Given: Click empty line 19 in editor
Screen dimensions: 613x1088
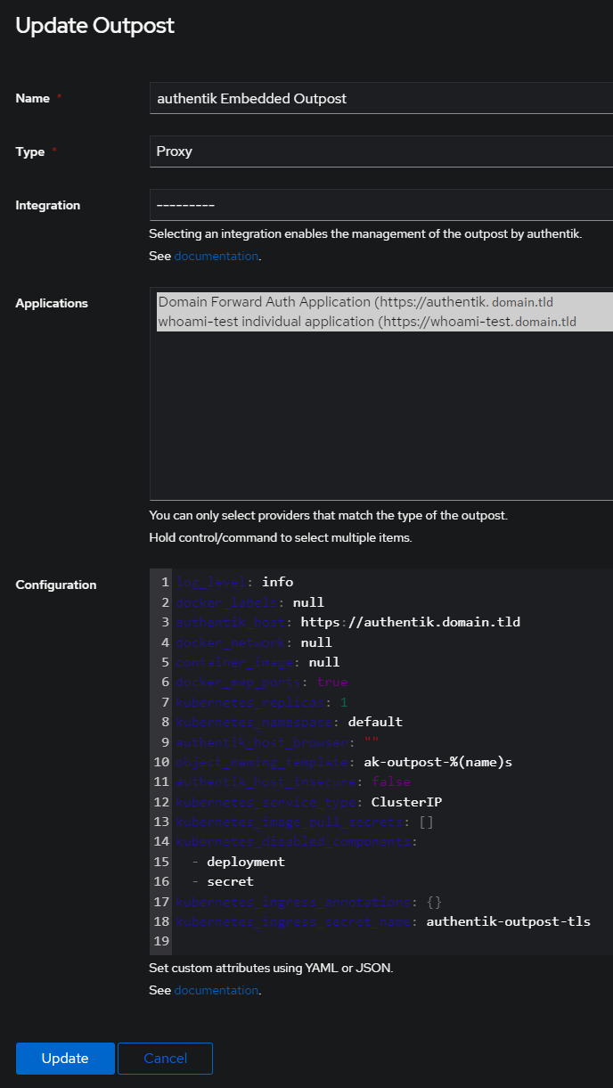Looking at the screenshot, I should coord(392,941).
